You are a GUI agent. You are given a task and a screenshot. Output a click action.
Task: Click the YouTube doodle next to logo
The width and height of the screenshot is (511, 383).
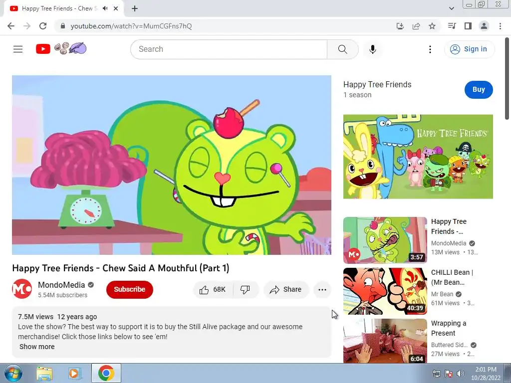click(x=70, y=48)
